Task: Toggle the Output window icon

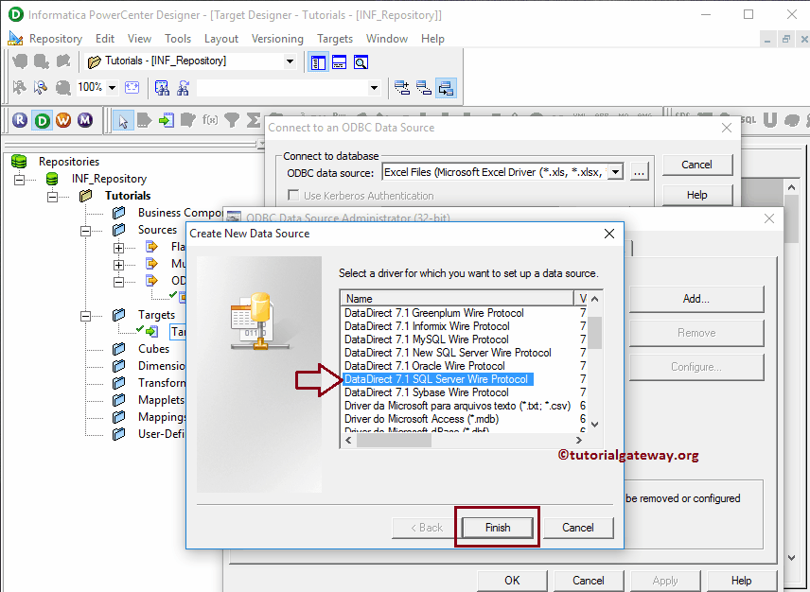Action: click(339, 61)
